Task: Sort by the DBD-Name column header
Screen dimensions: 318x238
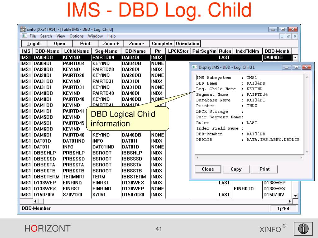Action: click(x=47, y=51)
